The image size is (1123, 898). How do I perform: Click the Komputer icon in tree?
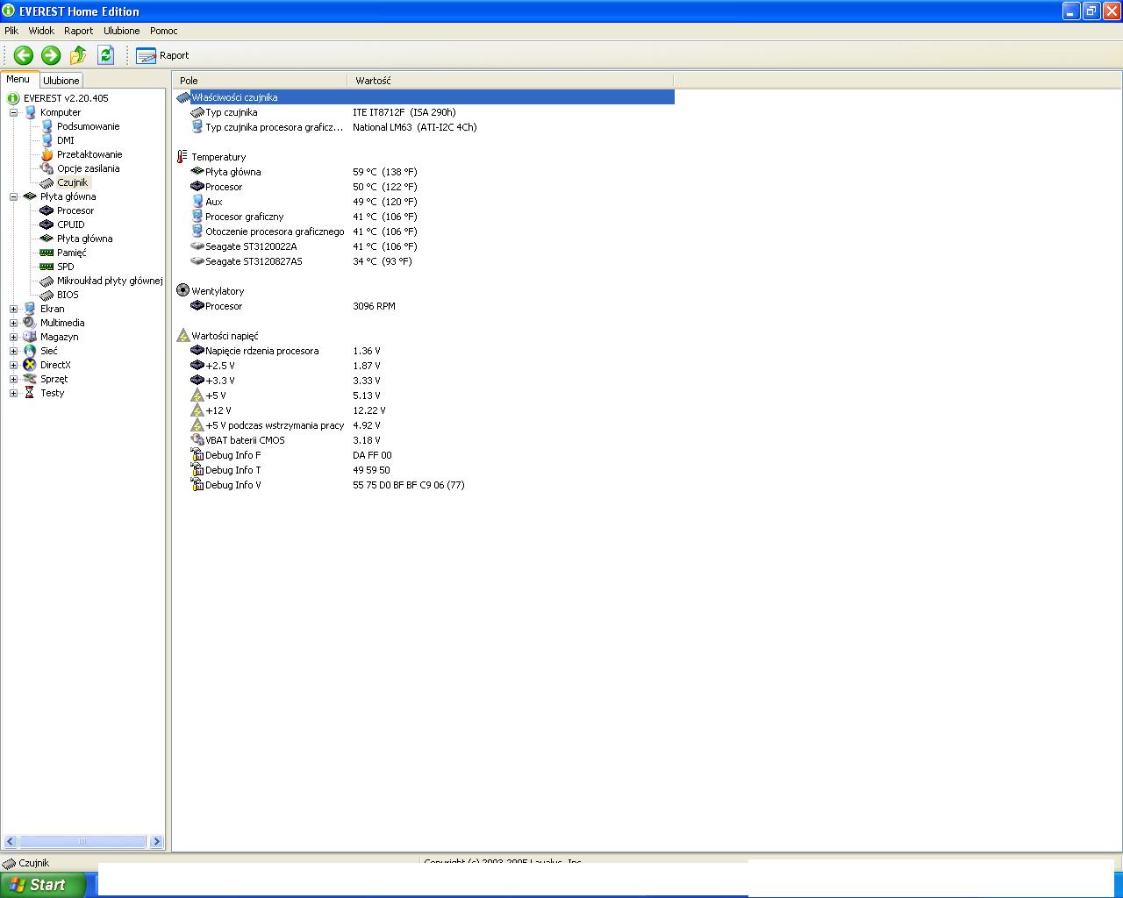(30, 112)
